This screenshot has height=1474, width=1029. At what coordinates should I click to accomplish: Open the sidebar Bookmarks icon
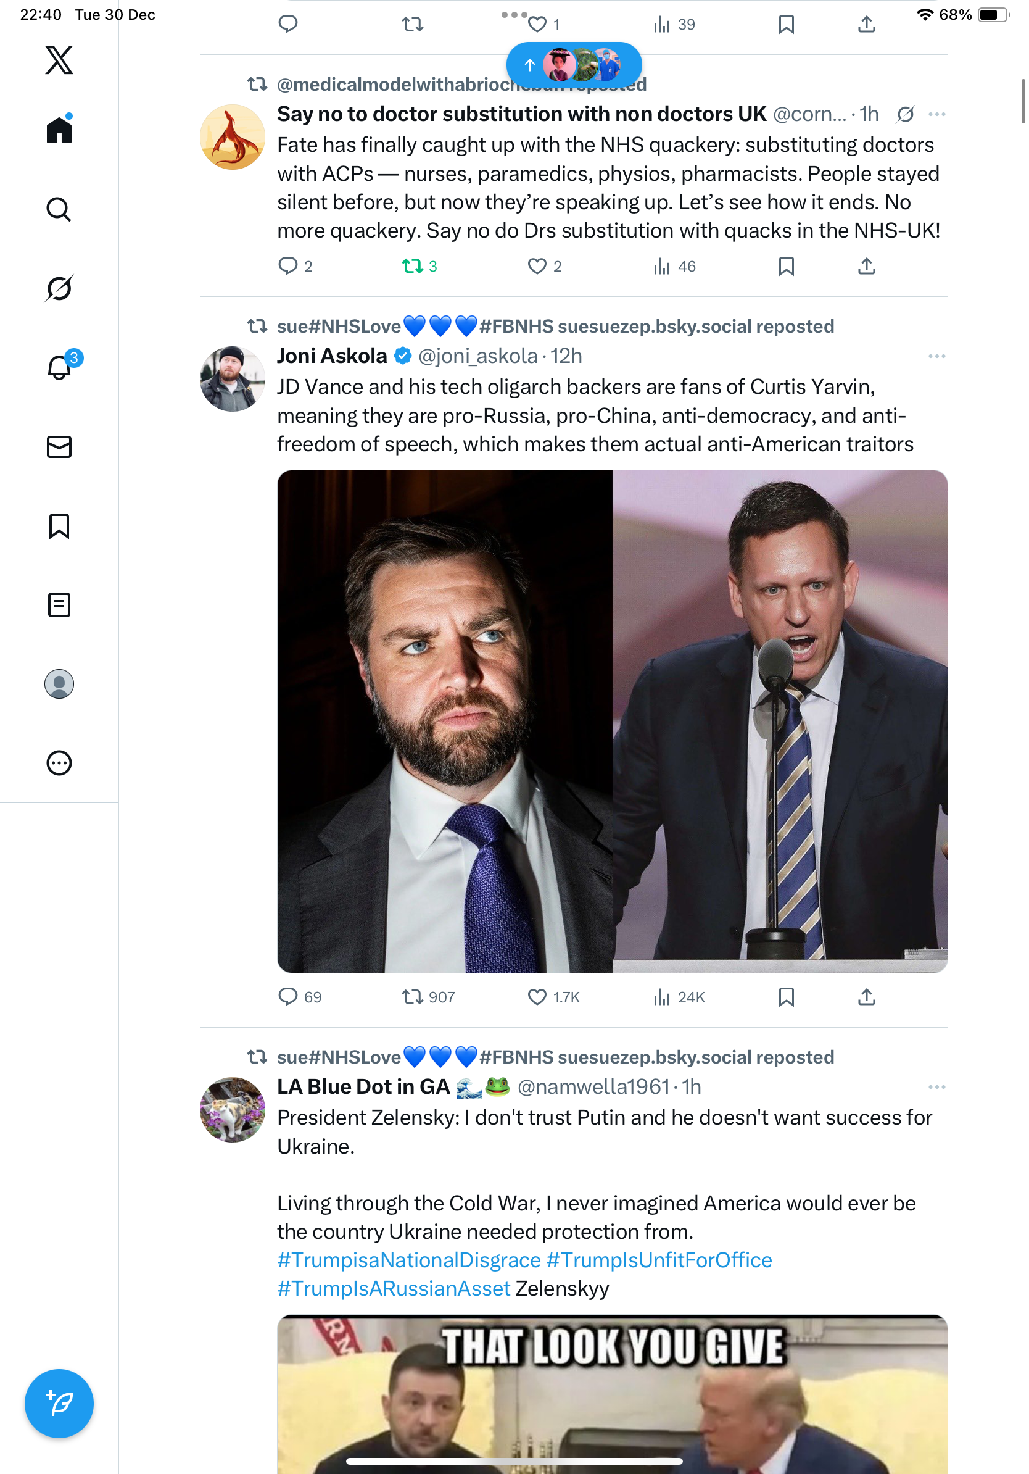(x=59, y=526)
